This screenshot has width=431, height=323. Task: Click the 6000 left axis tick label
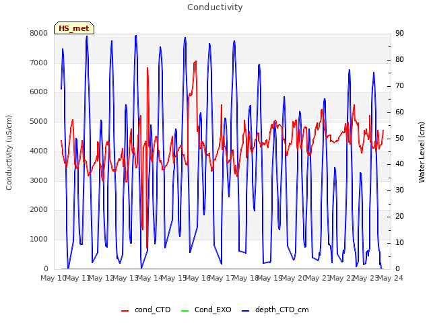coord(39,92)
